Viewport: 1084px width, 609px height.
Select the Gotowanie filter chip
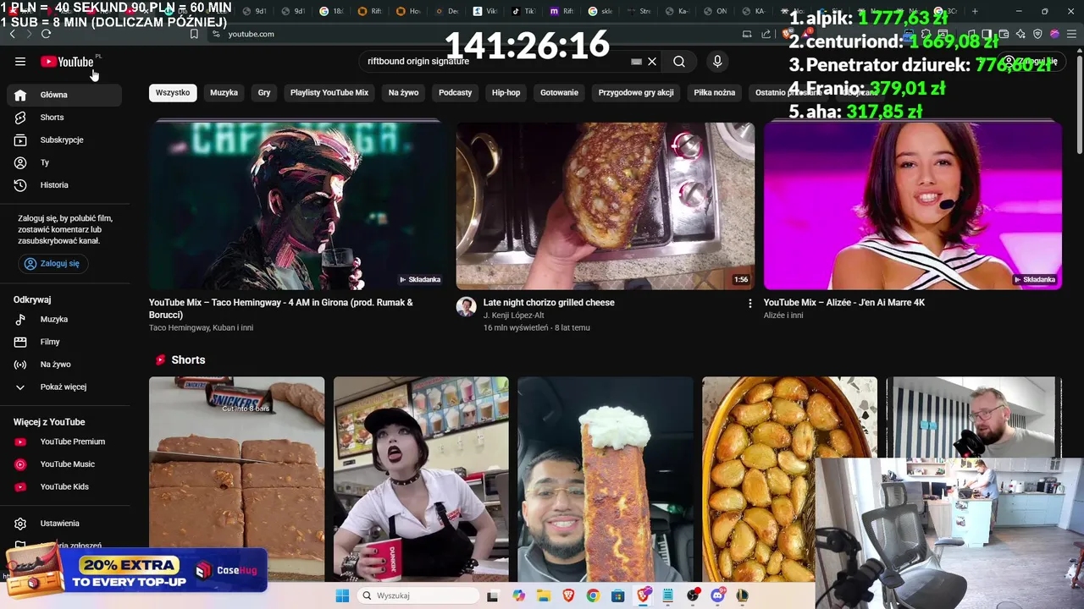(559, 92)
